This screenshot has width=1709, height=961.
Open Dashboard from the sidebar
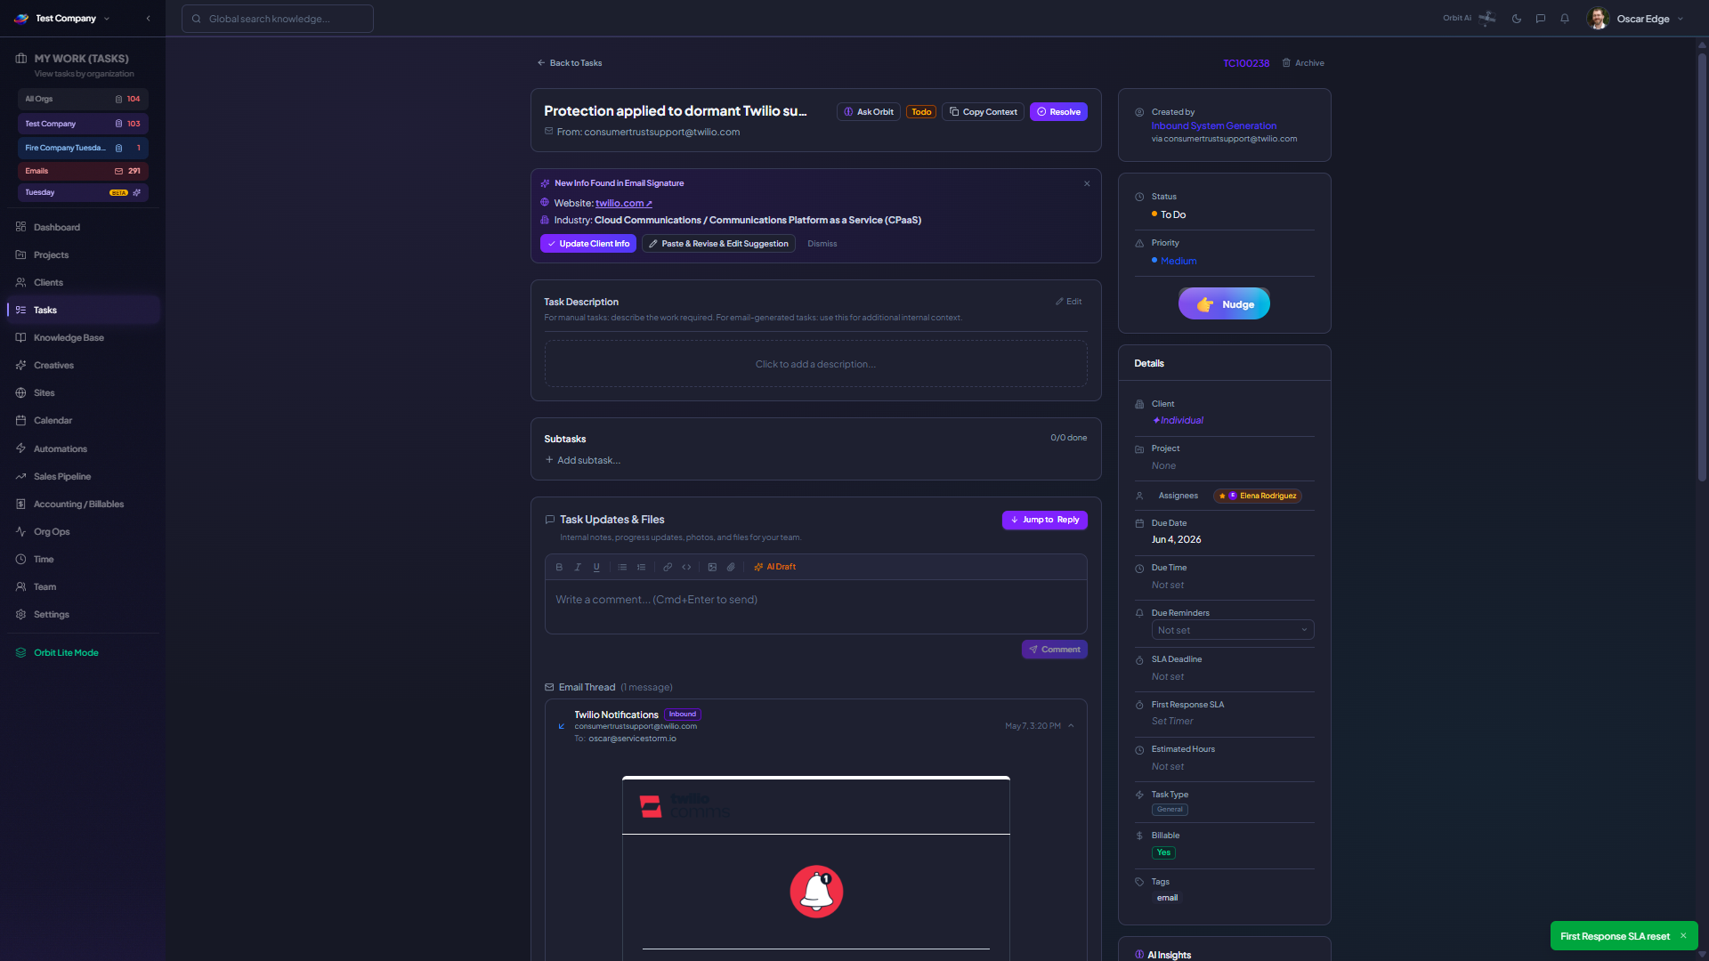click(x=83, y=227)
